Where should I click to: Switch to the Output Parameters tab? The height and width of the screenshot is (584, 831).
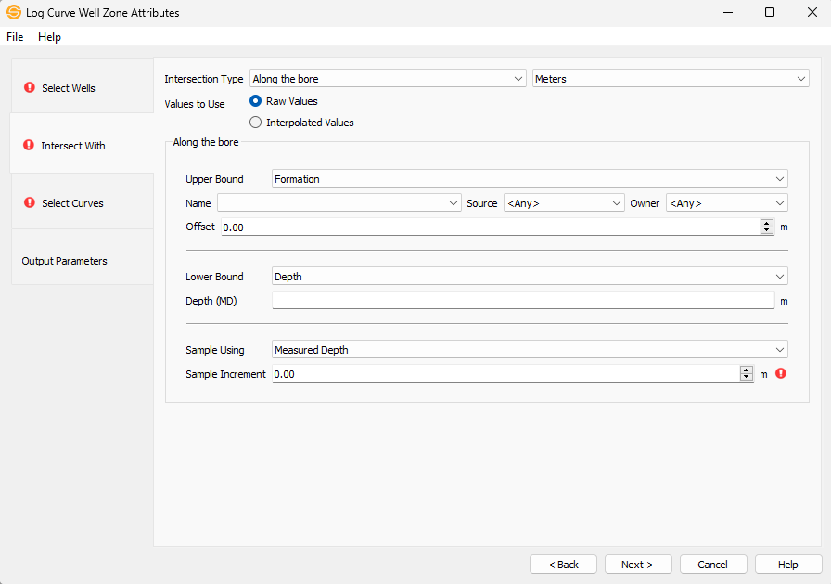(65, 261)
